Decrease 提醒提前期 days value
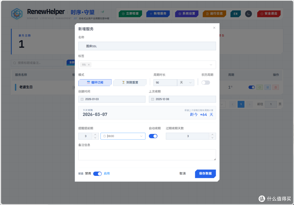Image resolution: width=294 pixels, height=205 pixels. click(x=95, y=138)
